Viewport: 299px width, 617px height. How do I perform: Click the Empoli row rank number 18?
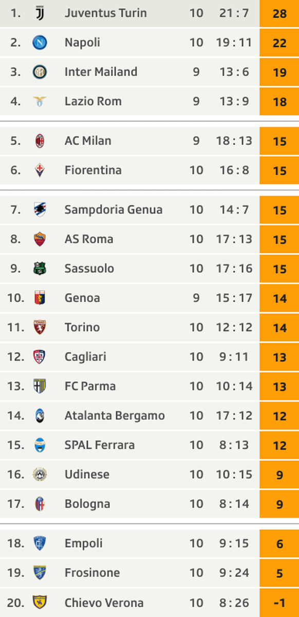pos(15,543)
